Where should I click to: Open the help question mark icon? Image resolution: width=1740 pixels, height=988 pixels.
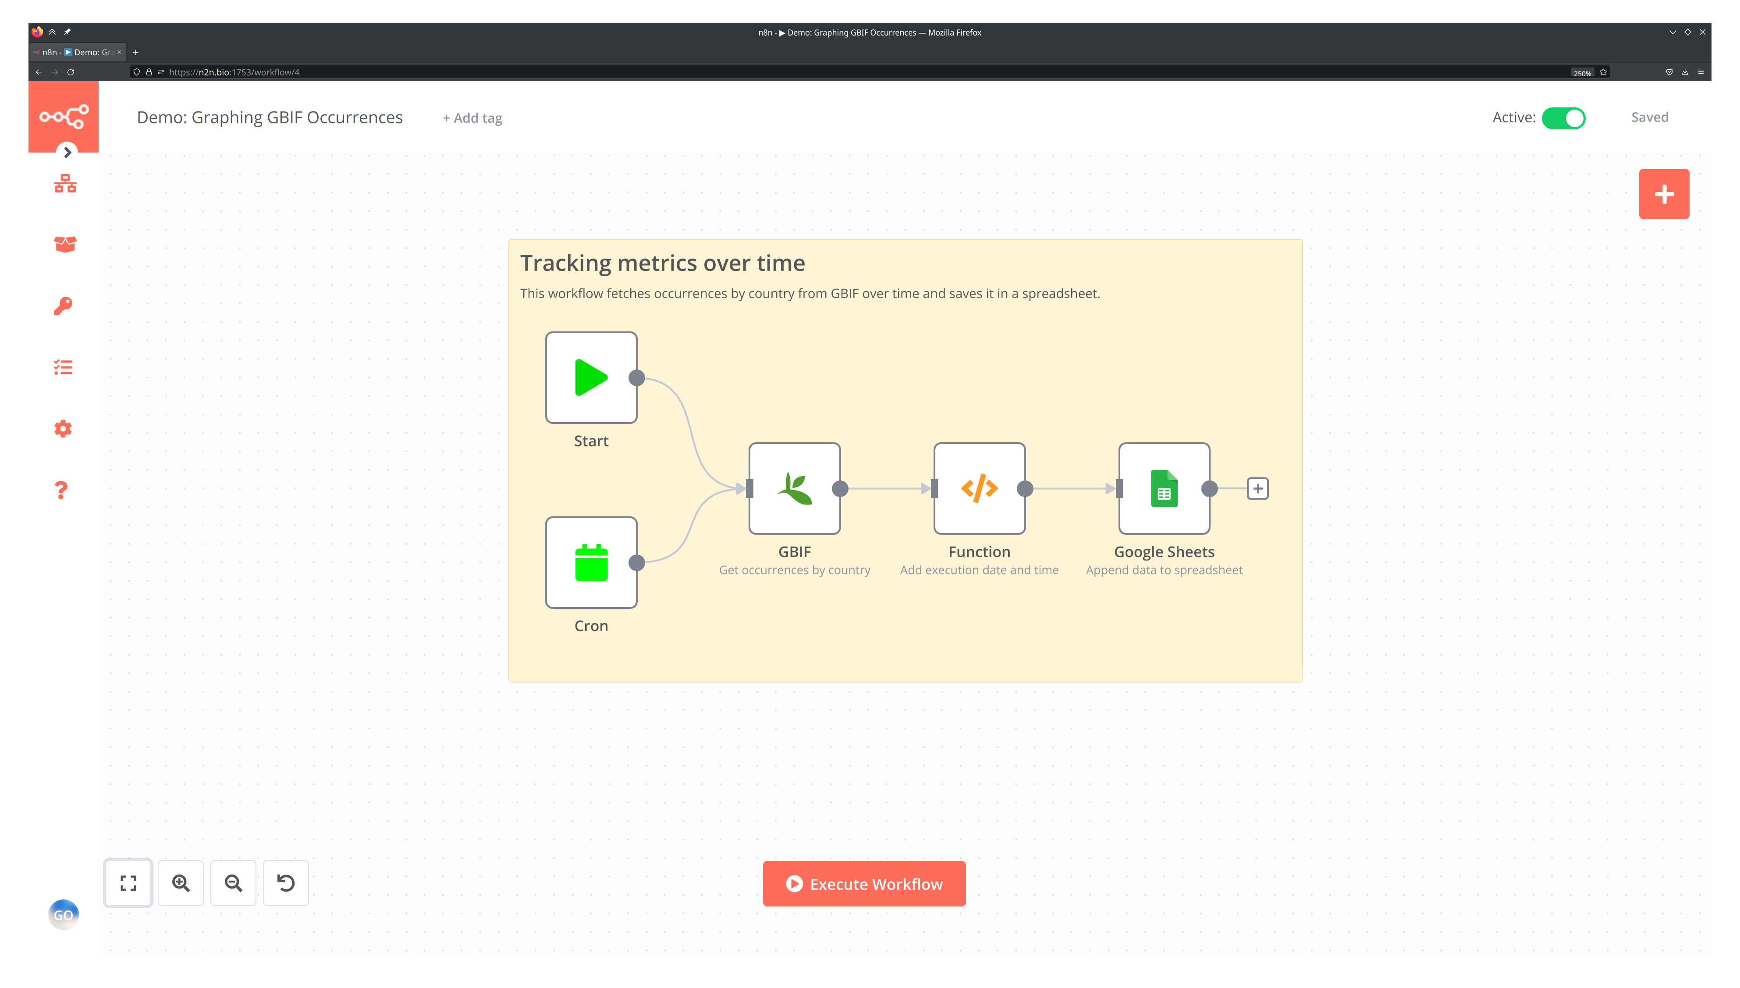pyautogui.click(x=62, y=490)
